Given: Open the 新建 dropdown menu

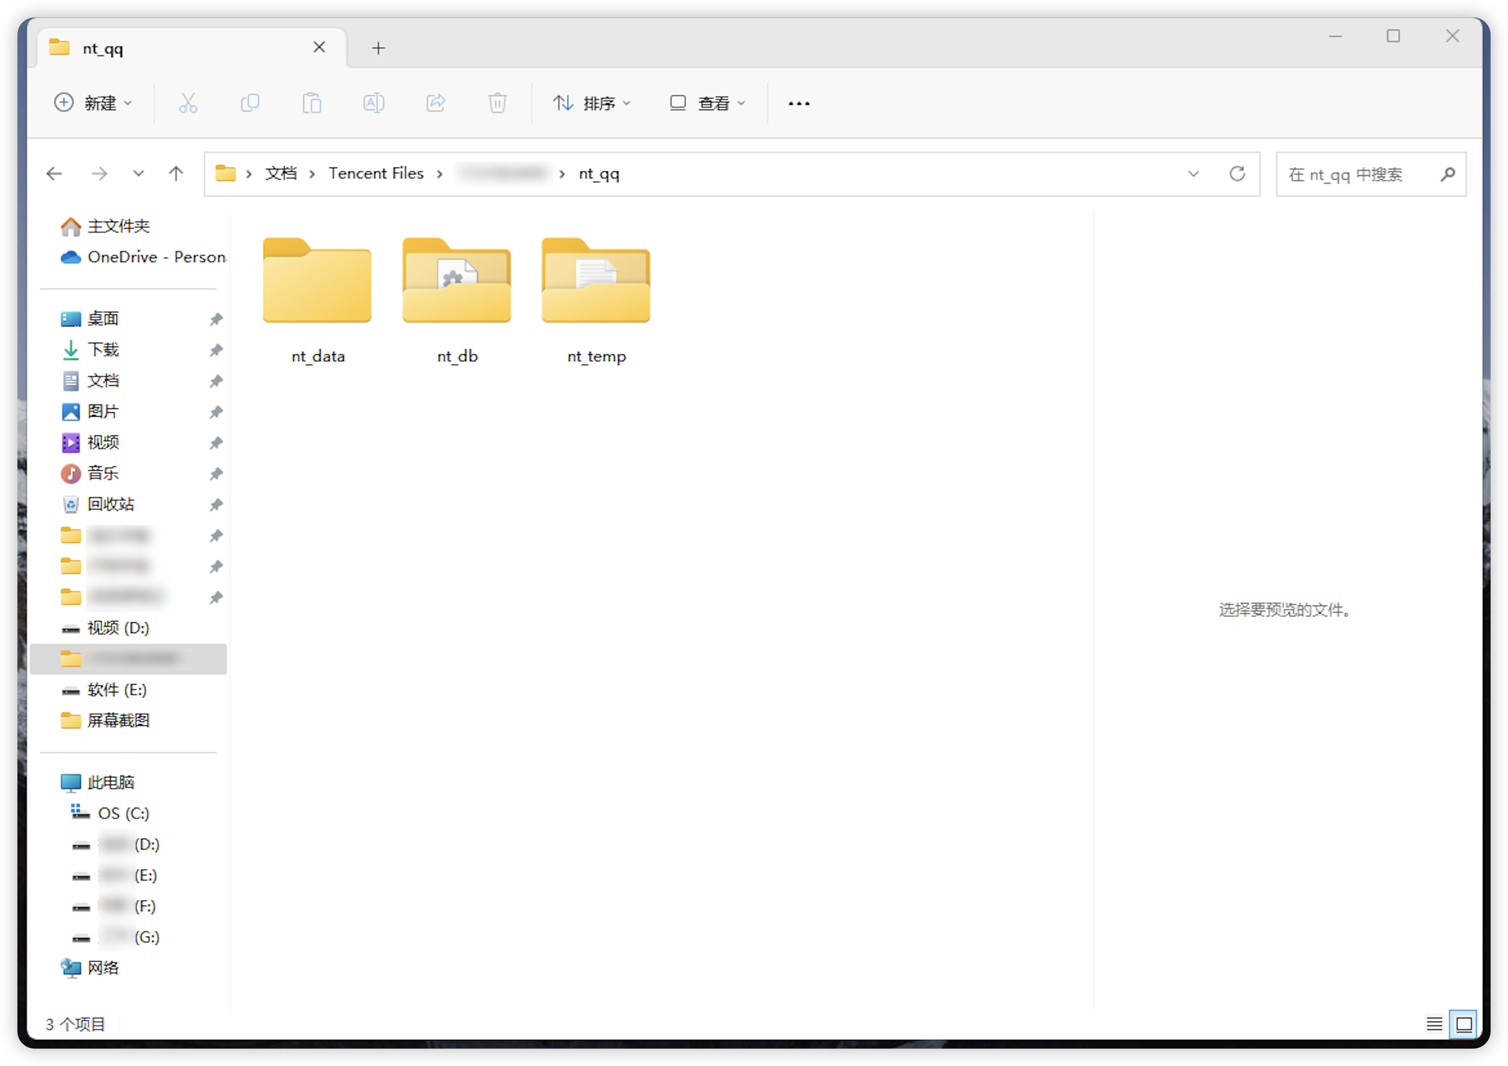Looking at the screenshot, I should coord(93,103).
